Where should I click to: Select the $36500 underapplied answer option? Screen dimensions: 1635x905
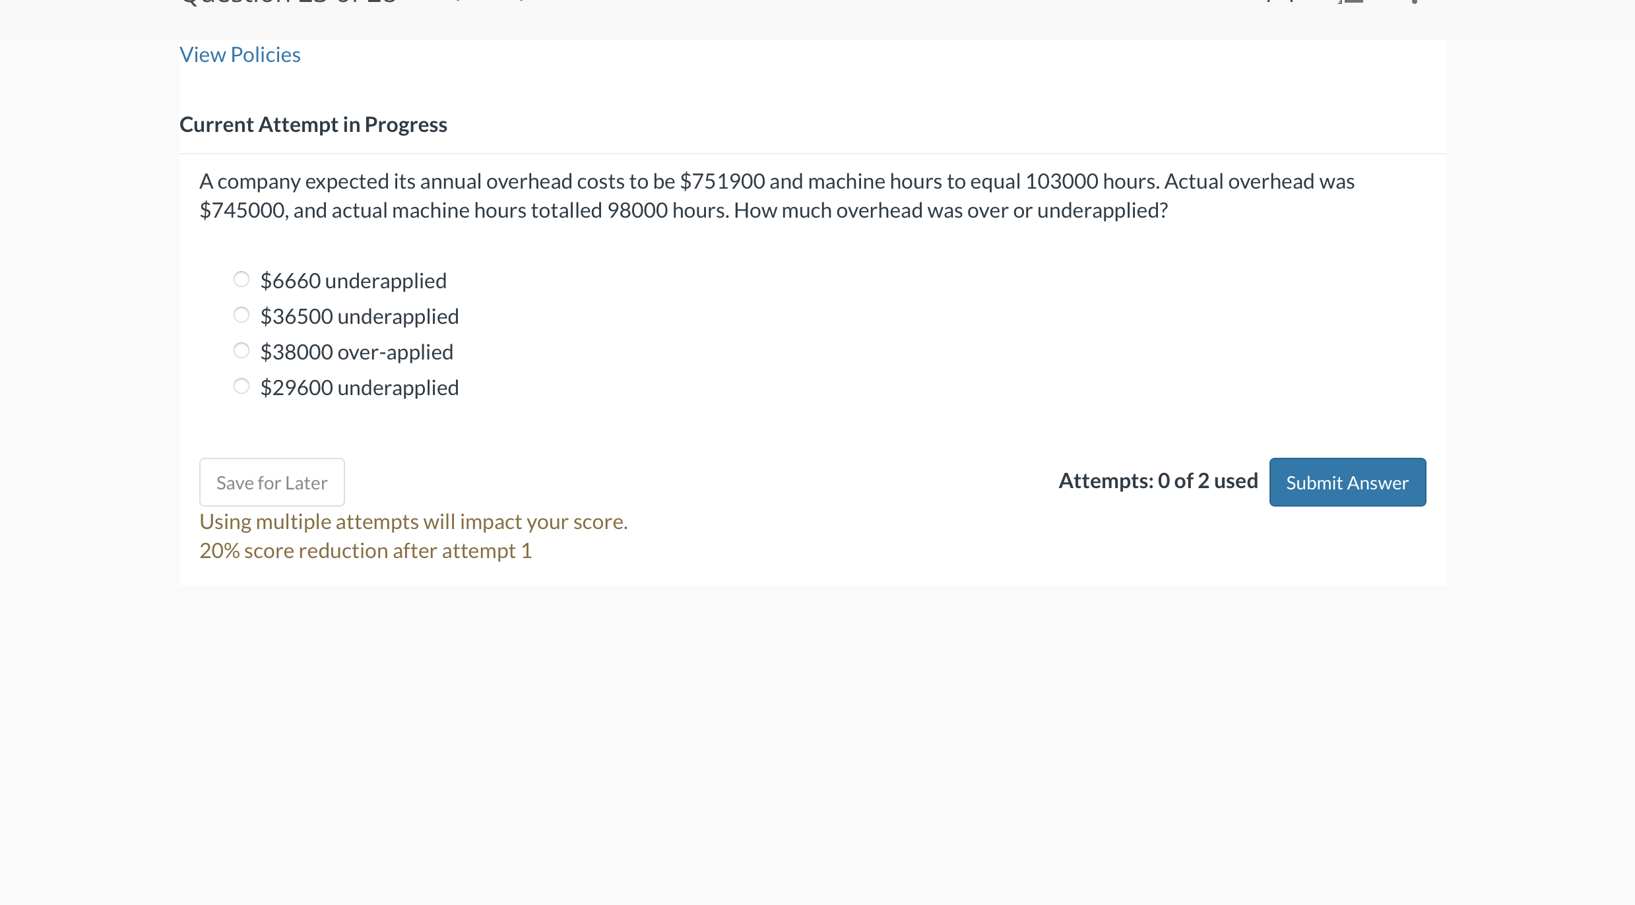point(241,315)
